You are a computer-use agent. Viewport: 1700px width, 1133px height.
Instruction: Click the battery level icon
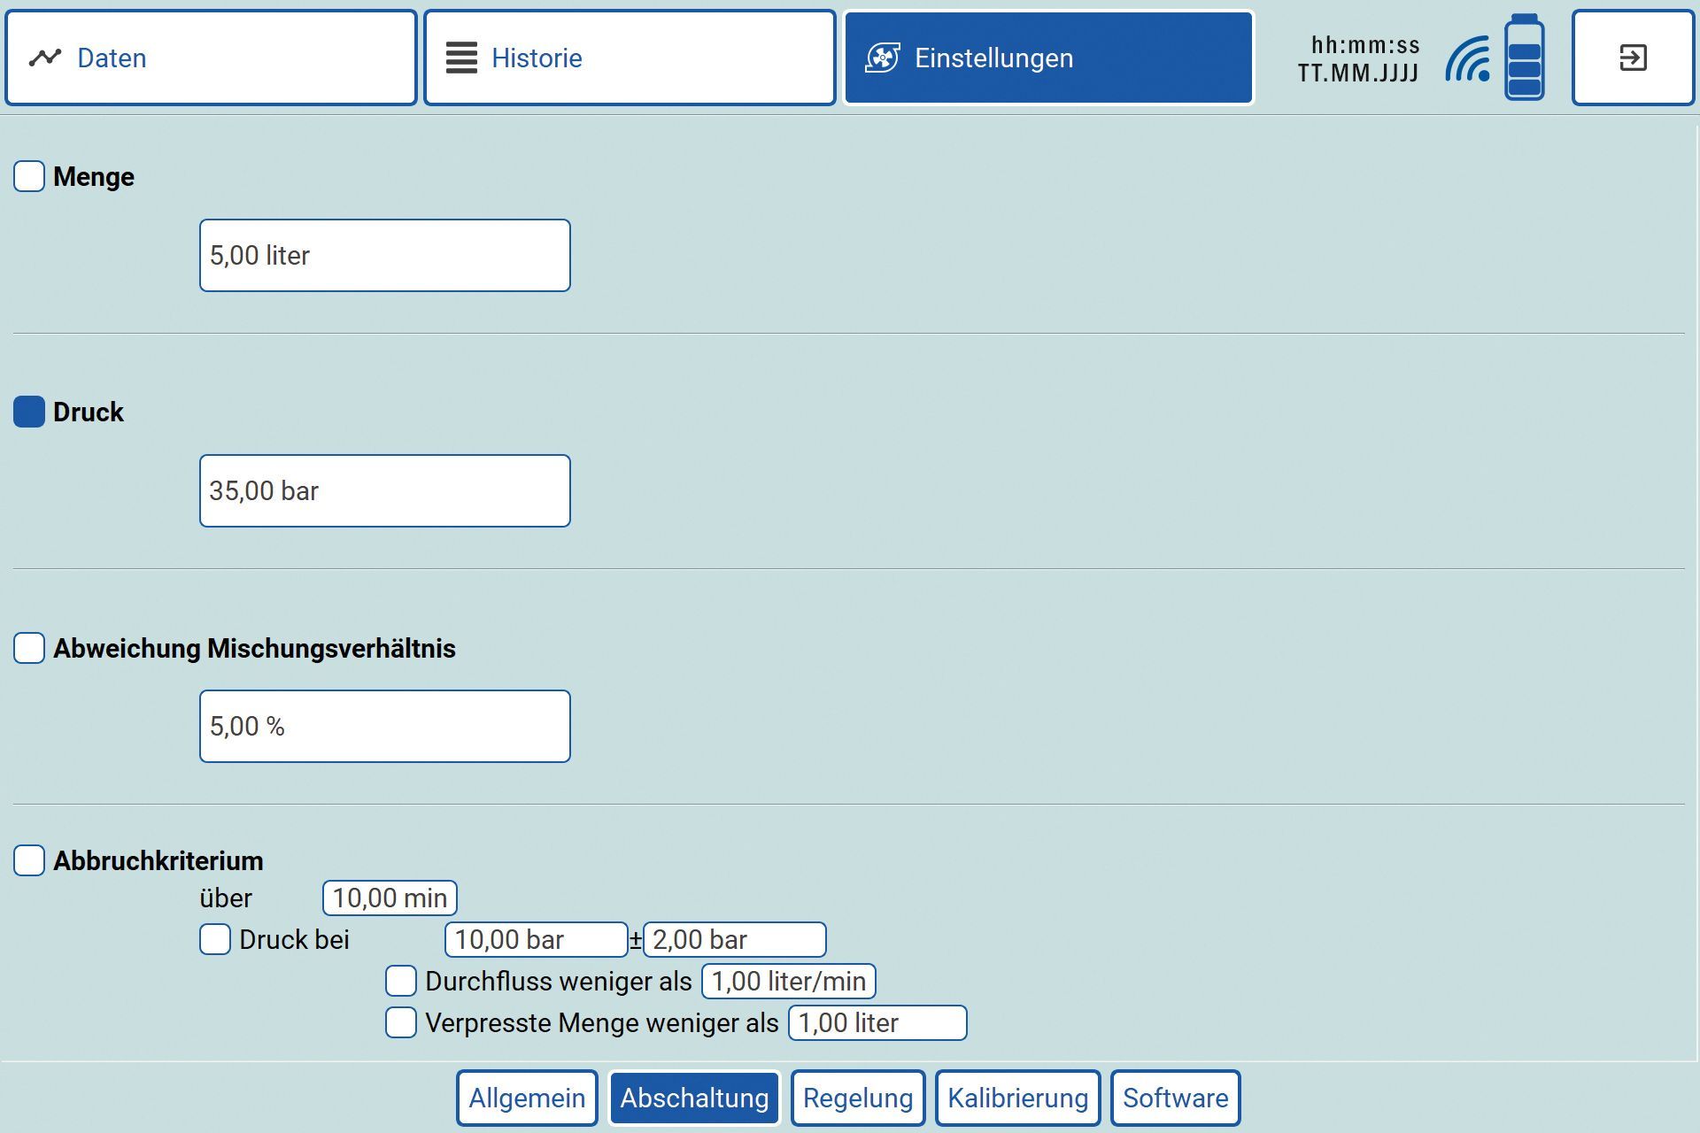pos(1524,58)
